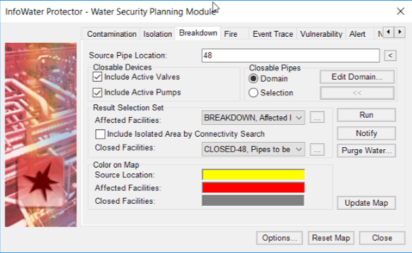Open the Event Trace tab
This screenshot has width=412, height=253.
tap(273, 34)
